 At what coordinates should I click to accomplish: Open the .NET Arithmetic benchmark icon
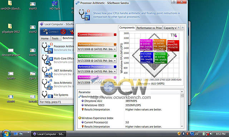[47, 72]
